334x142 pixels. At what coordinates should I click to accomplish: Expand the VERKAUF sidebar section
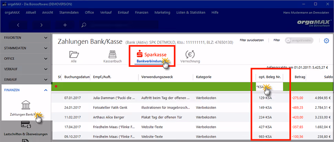[x=26, y=69]
